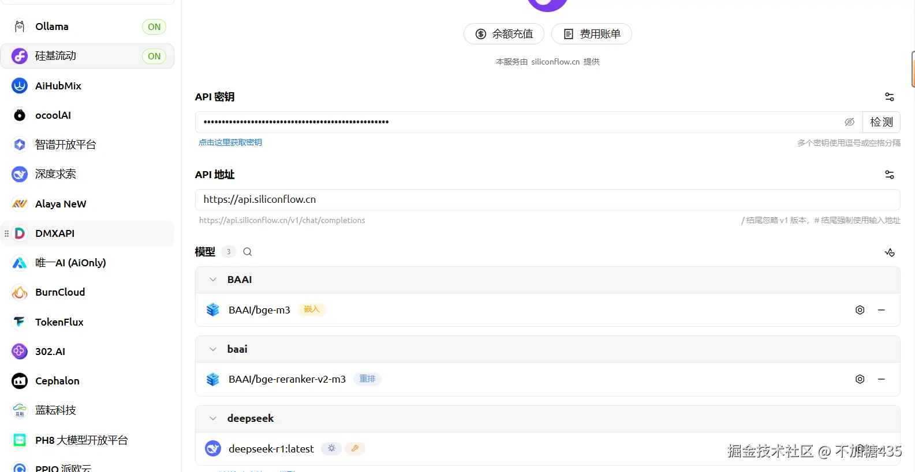Click the ocoolAI black logo icon

[20, 115]
